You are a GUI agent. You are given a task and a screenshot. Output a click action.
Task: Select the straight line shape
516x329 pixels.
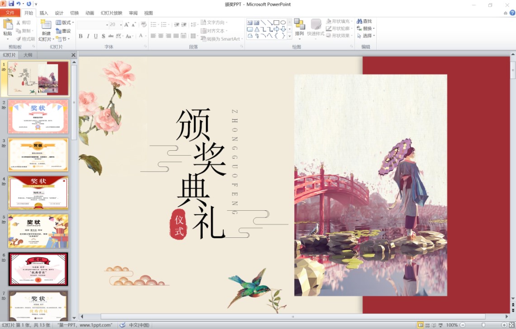pyautogui.click(x=263, y=23)
